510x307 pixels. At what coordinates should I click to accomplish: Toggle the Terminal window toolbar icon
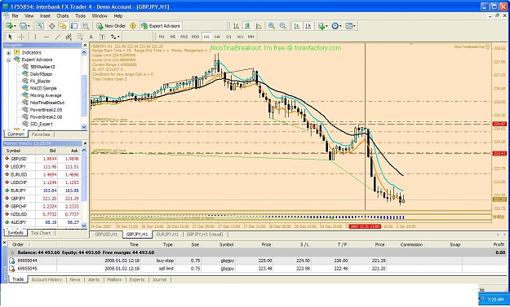[74, 26]
